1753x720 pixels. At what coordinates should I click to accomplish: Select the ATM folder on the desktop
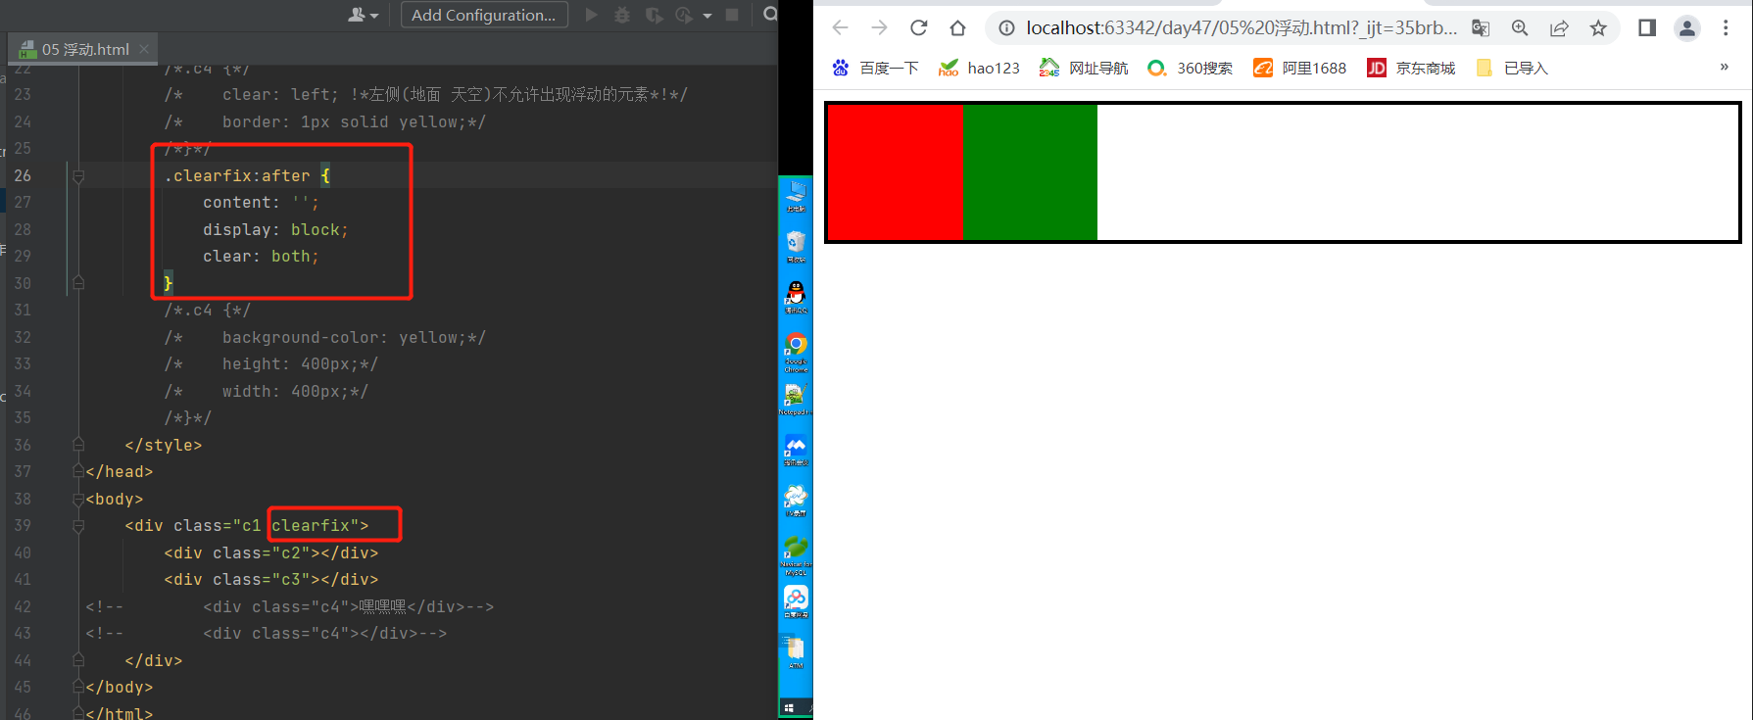pos(796,653)
